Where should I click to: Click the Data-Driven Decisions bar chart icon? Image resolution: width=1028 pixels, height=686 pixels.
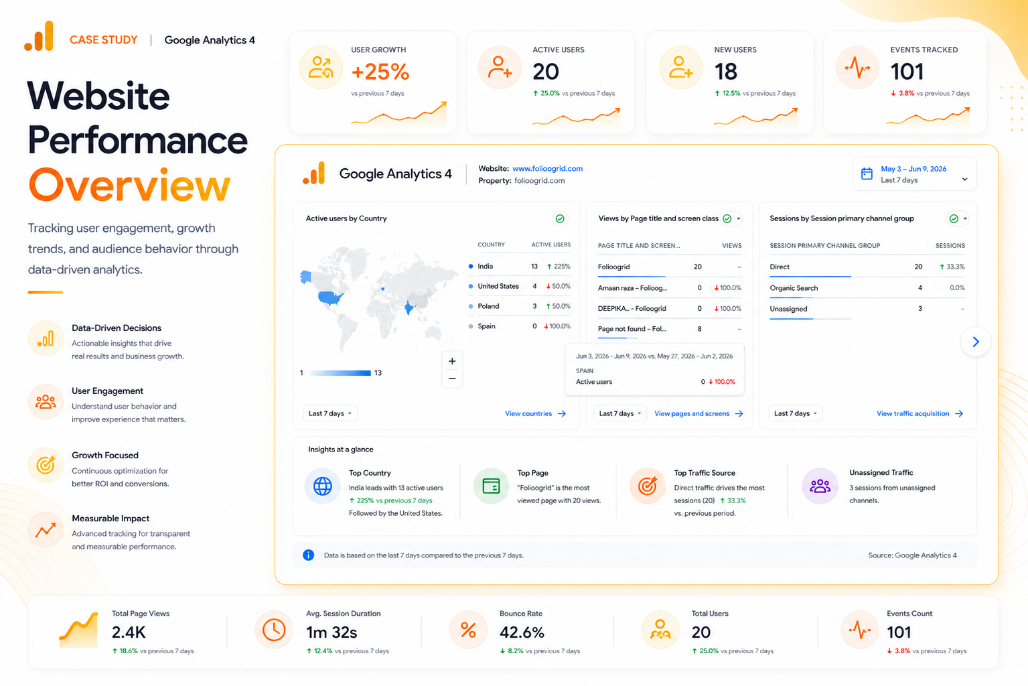(x=46, y=339)
